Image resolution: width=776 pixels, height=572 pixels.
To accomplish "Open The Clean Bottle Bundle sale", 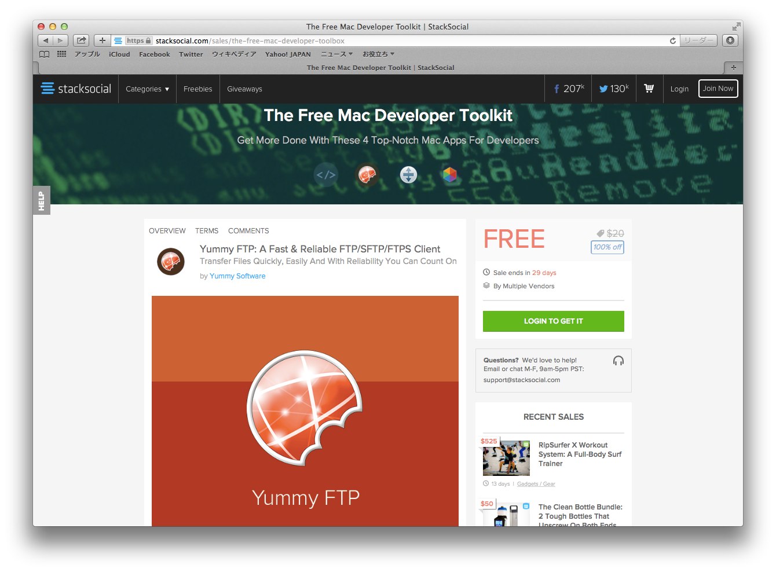I will 580,515.
